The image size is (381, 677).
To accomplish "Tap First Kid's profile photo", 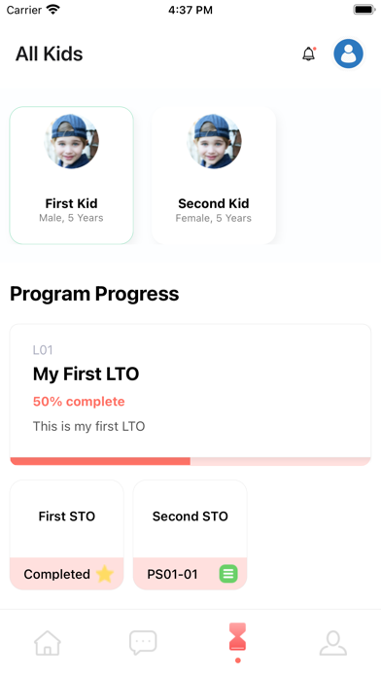I will point(71,141).
